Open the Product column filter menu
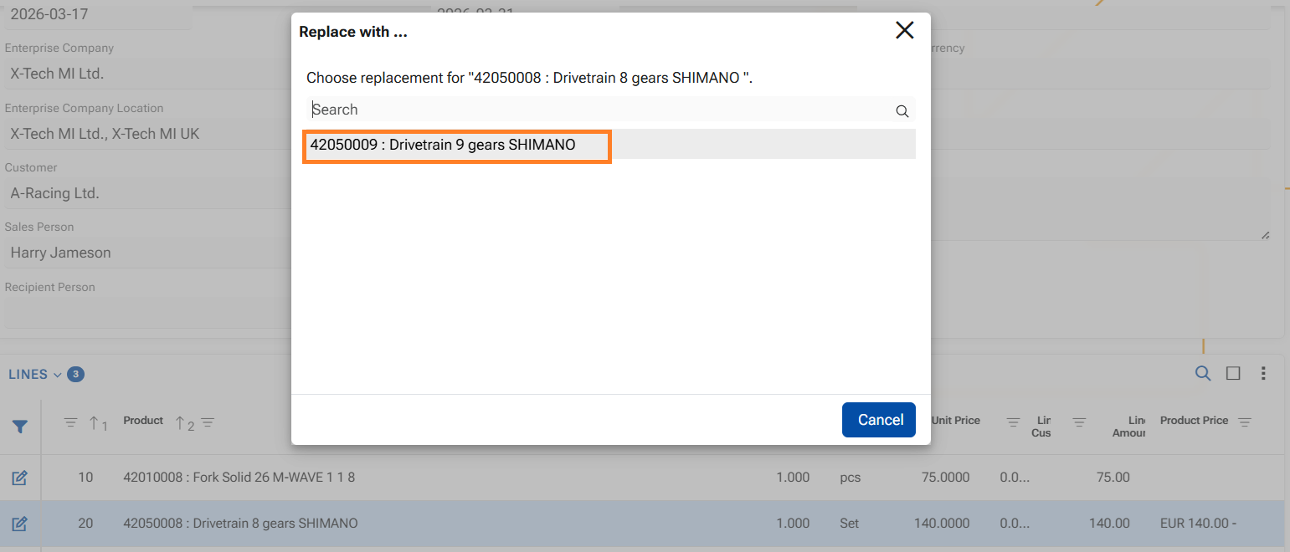Viewport: 1290px width, 552px height. [x=208, y=423]
